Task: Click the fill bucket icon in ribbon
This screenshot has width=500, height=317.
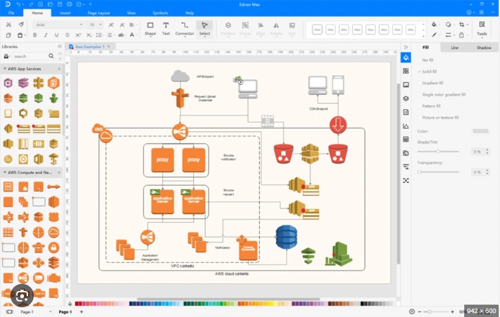Action: point(434,25)
